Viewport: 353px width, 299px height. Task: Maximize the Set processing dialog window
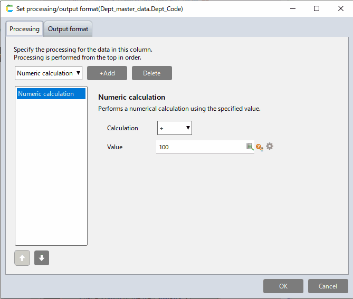[x=317, y=8]
